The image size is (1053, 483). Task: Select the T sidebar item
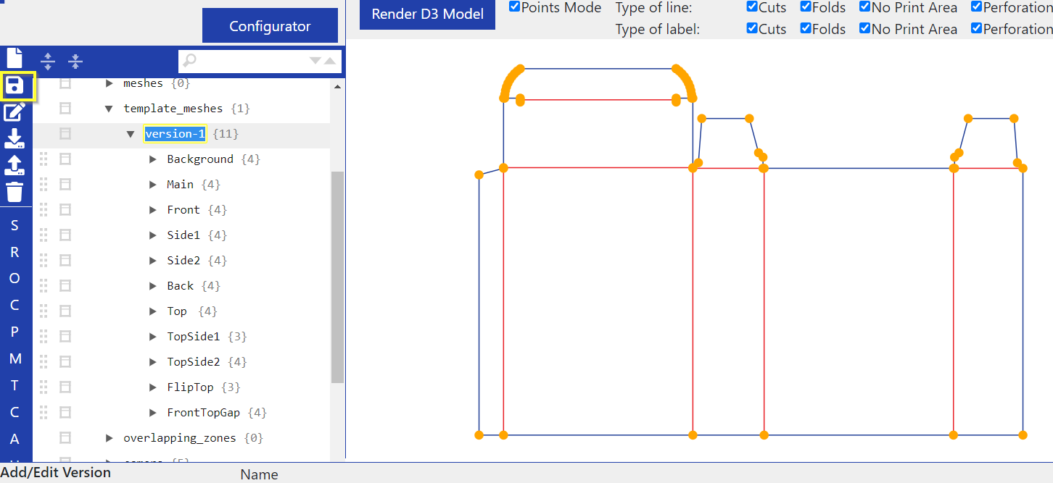pos(15,386)
